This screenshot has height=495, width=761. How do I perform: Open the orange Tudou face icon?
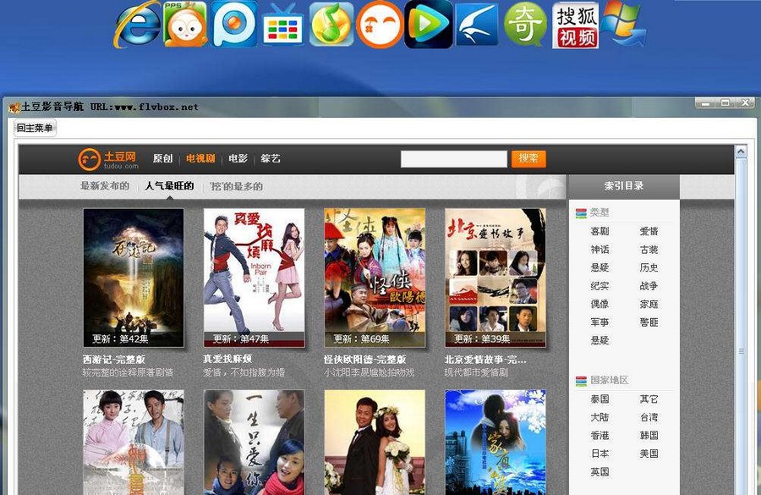coord(380,25)
